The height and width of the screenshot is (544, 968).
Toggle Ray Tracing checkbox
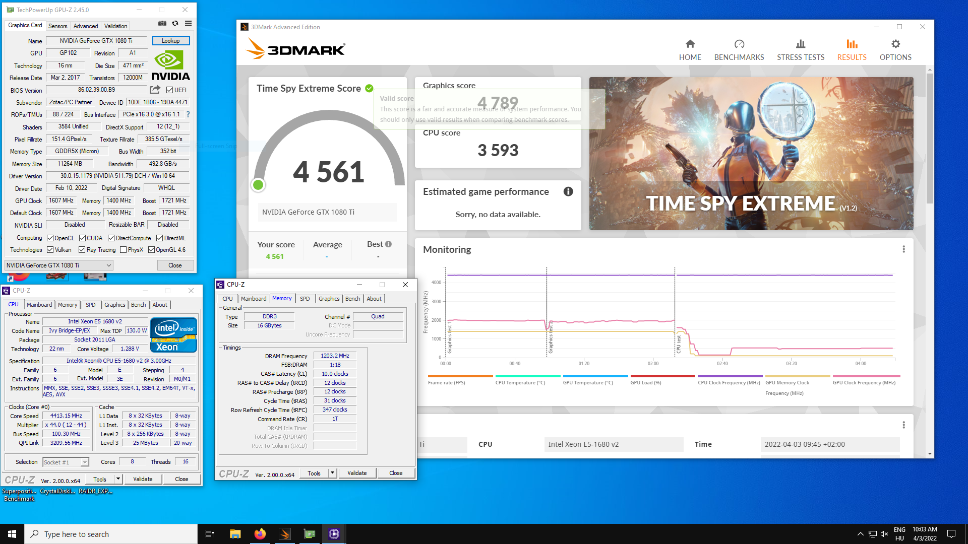[82, 250]
